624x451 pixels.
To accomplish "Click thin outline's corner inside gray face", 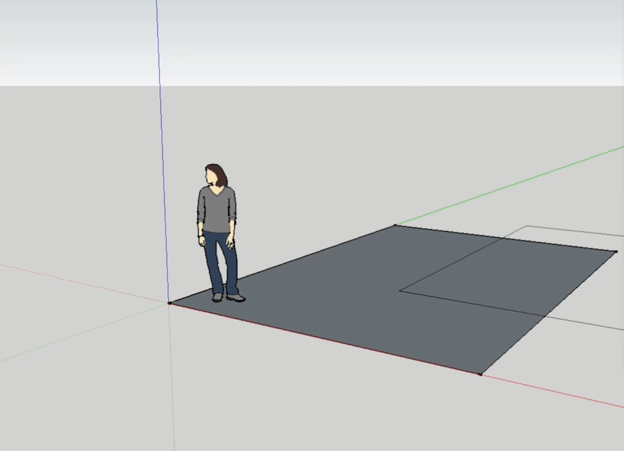I will 400,290.
